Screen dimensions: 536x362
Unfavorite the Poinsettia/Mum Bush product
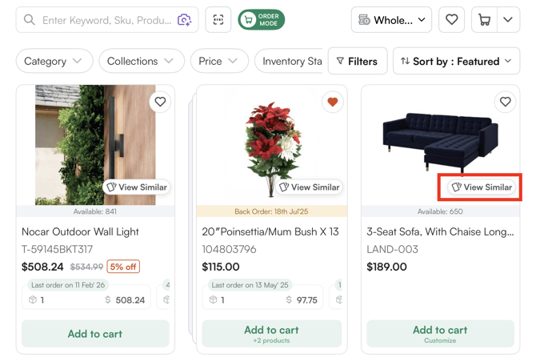coord(332,102)
